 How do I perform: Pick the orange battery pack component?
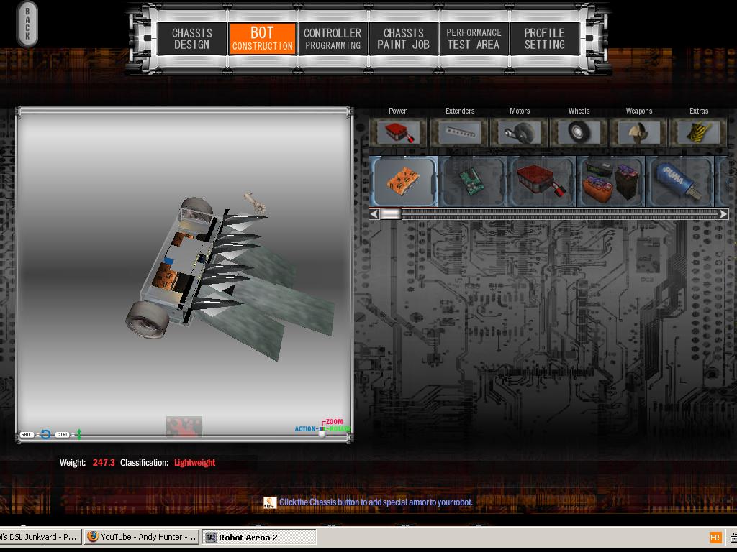click(404, 182)
